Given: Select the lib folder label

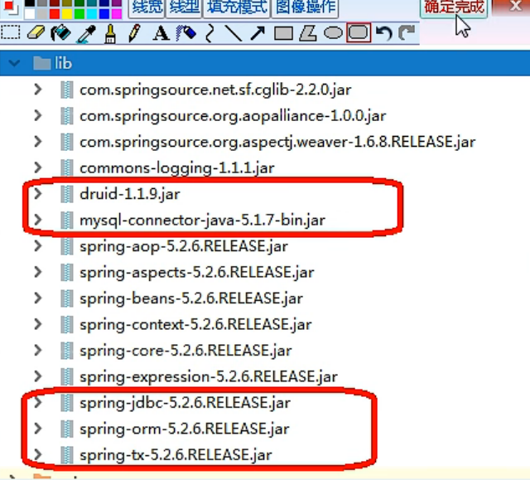Looking at the screenshot, I should coord(64,63).
